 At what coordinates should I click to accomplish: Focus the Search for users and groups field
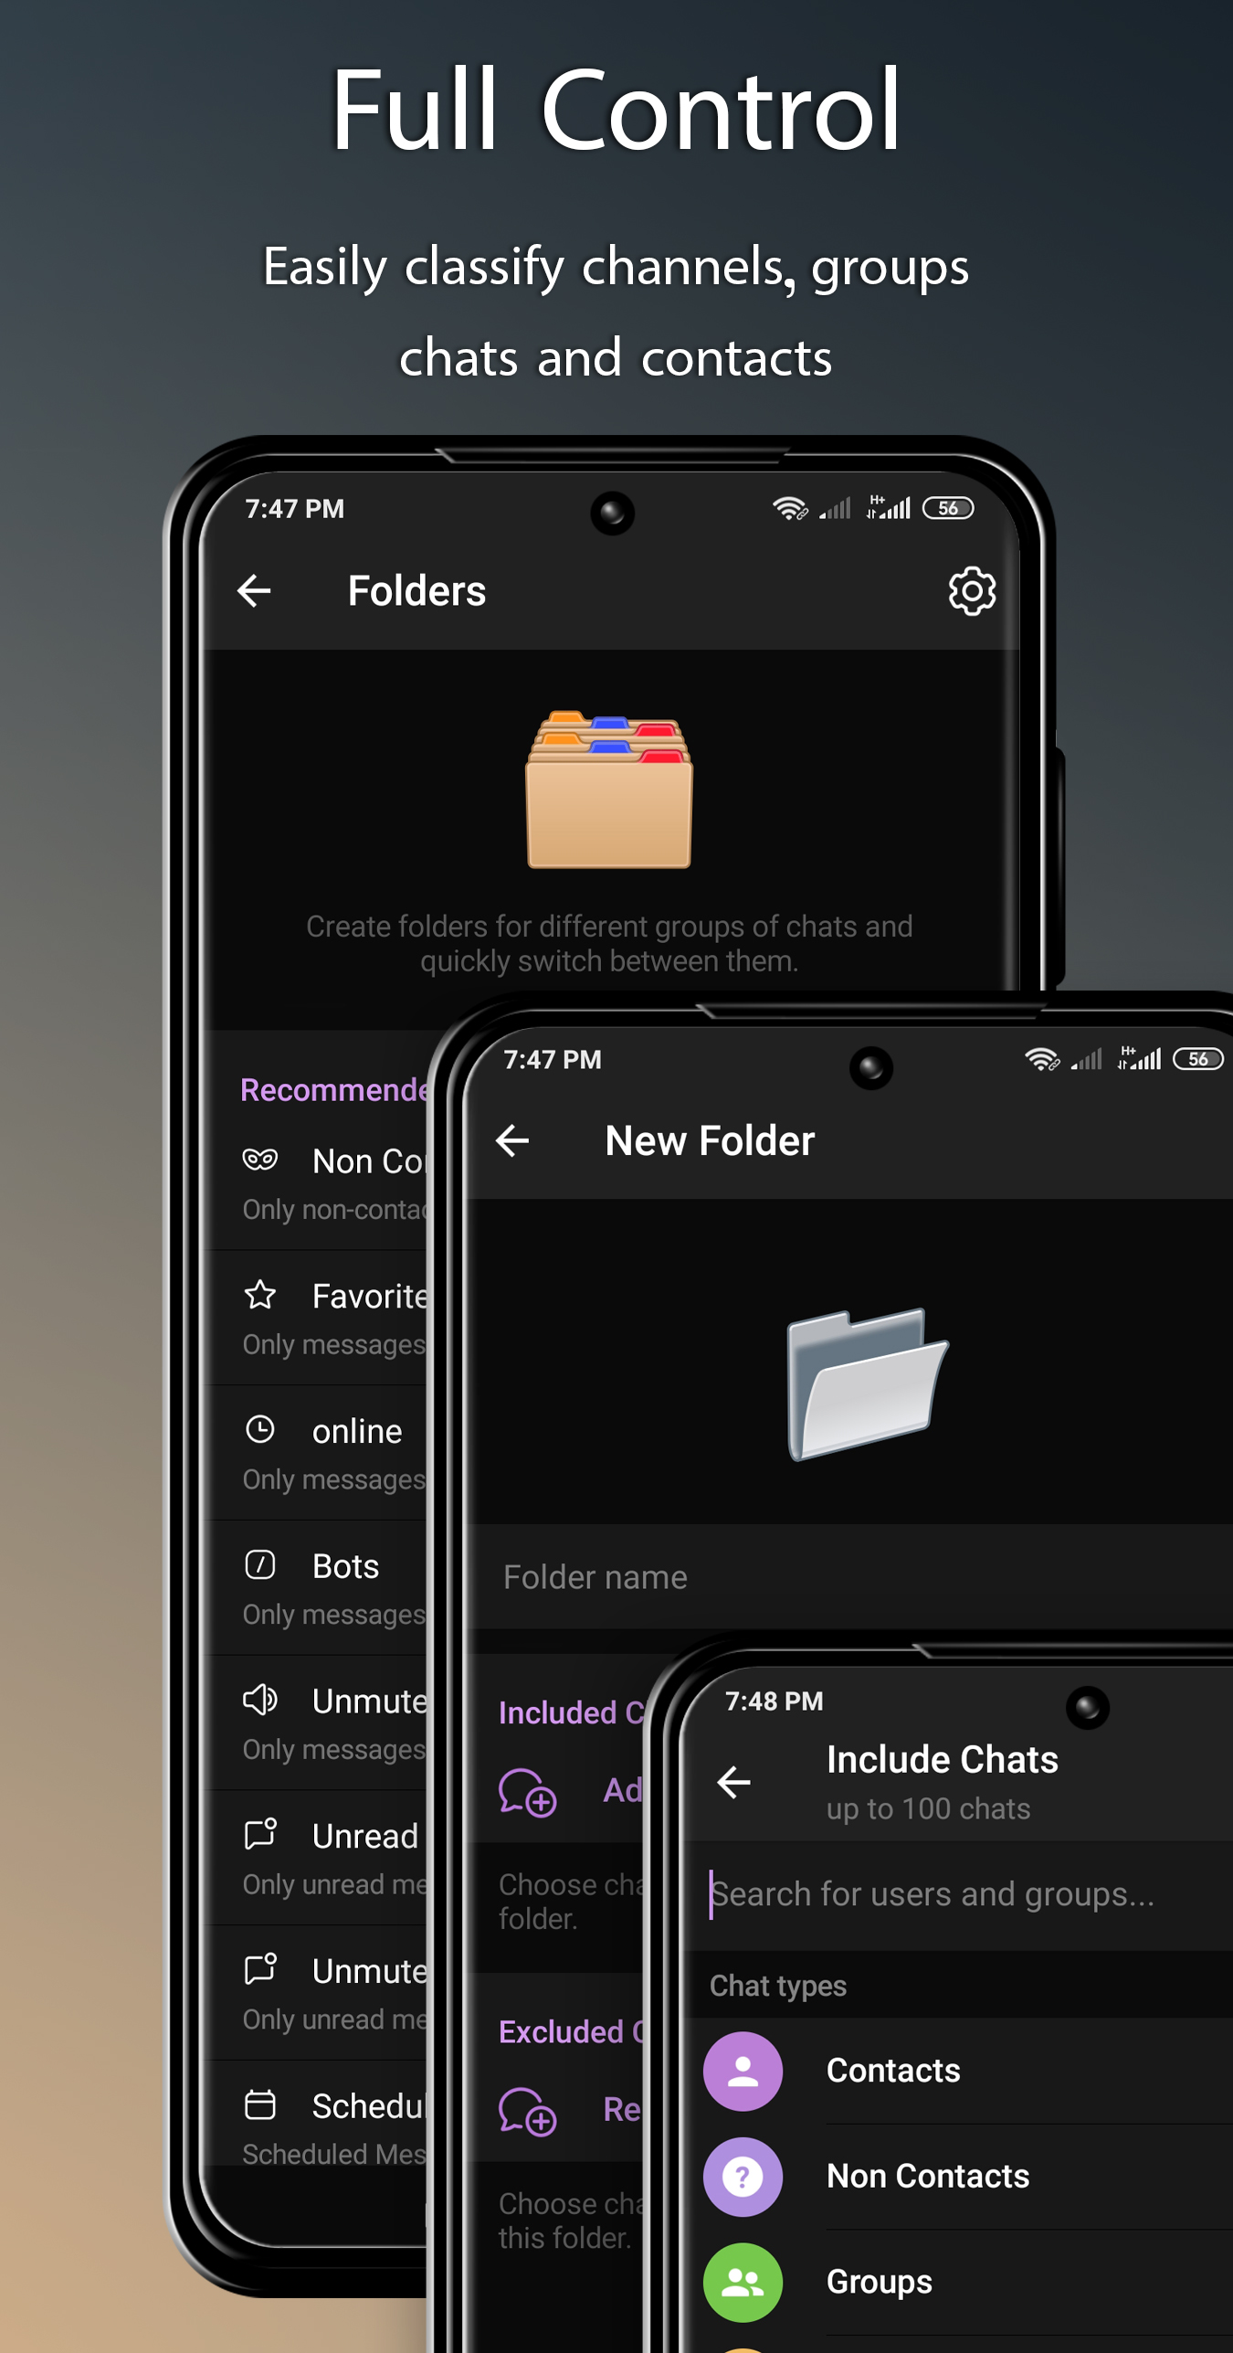click(x=968, y=1894)
